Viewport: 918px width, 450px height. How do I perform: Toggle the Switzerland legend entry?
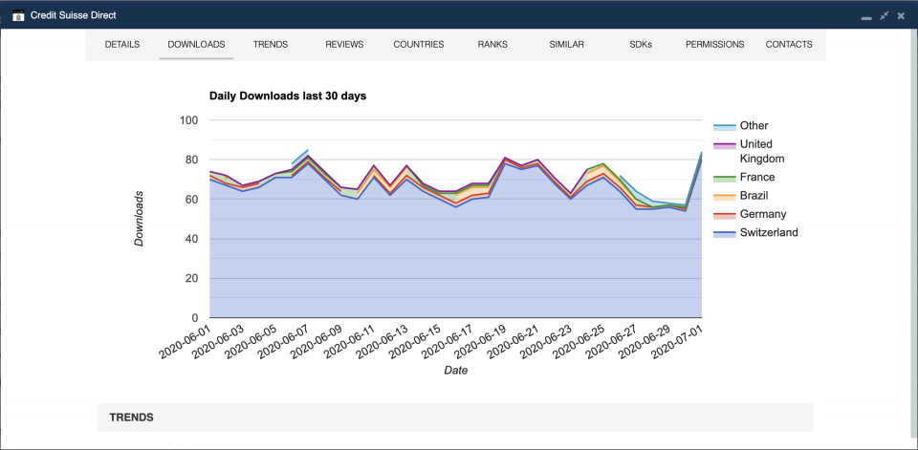pyautogui.click(x=755, y=233)
